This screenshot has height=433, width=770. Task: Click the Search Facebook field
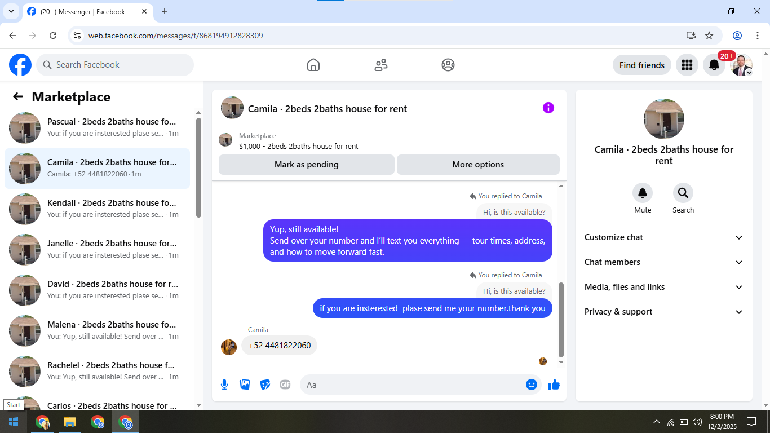[x=115, y=65]
